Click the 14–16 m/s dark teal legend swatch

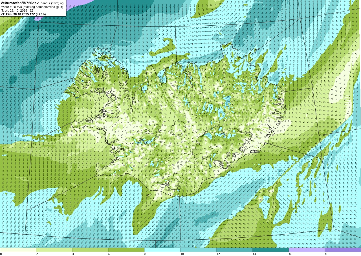(x=271, y=250)
